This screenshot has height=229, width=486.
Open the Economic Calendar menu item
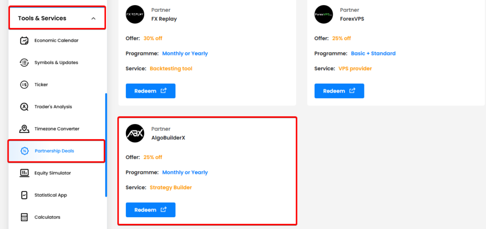point(56,40)
